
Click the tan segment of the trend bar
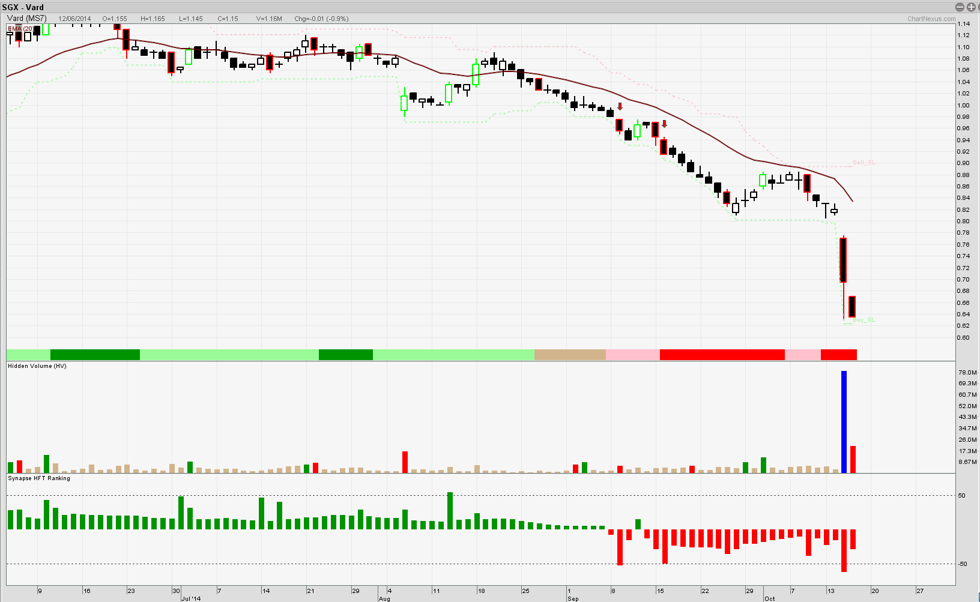click(x=570, y=355)
